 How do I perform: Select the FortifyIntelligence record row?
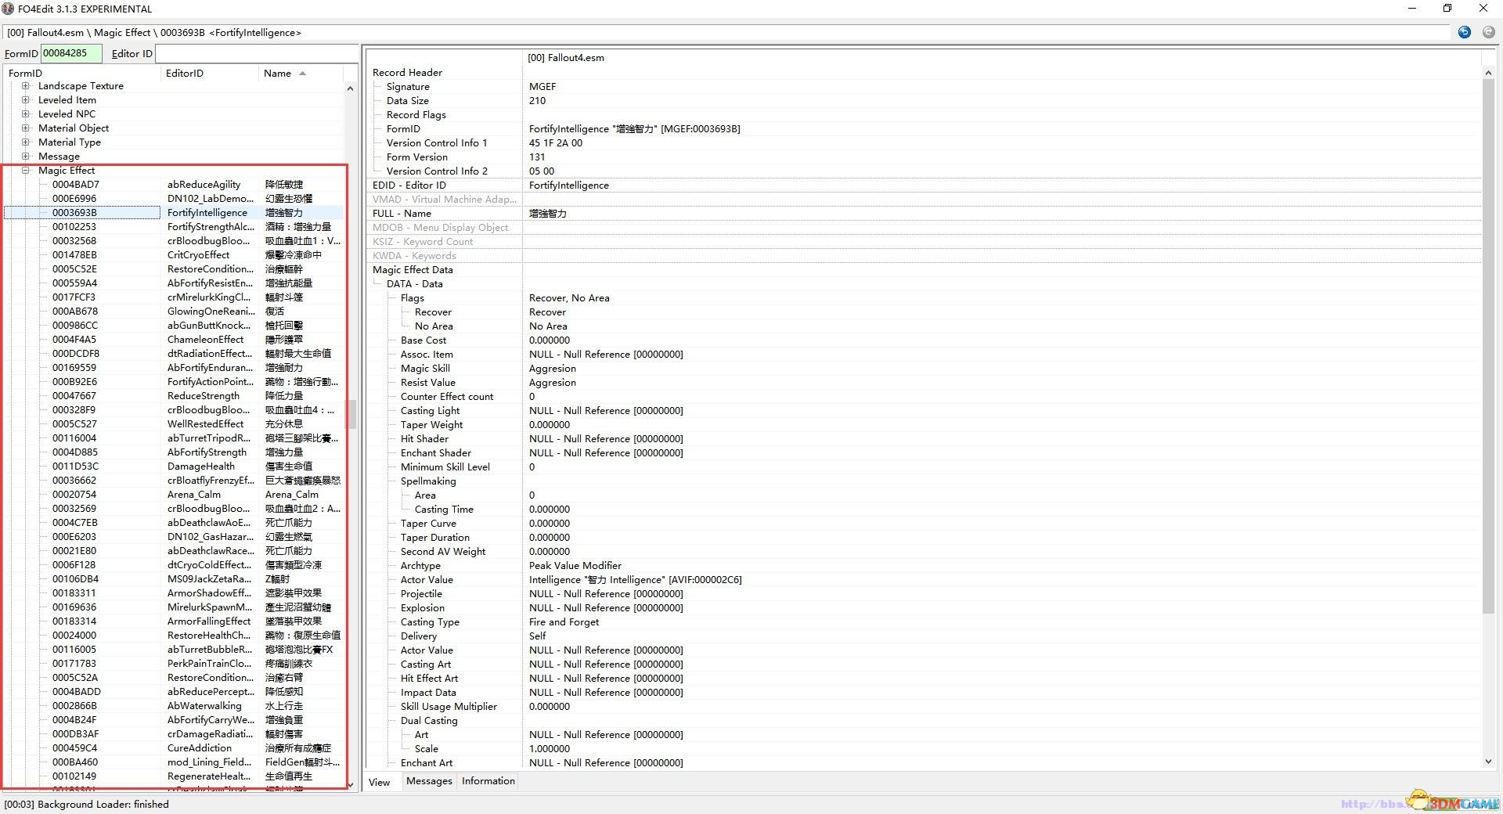(x=174, y=213)
